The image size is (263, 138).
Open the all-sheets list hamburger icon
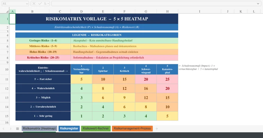click(x=18, y=129)
